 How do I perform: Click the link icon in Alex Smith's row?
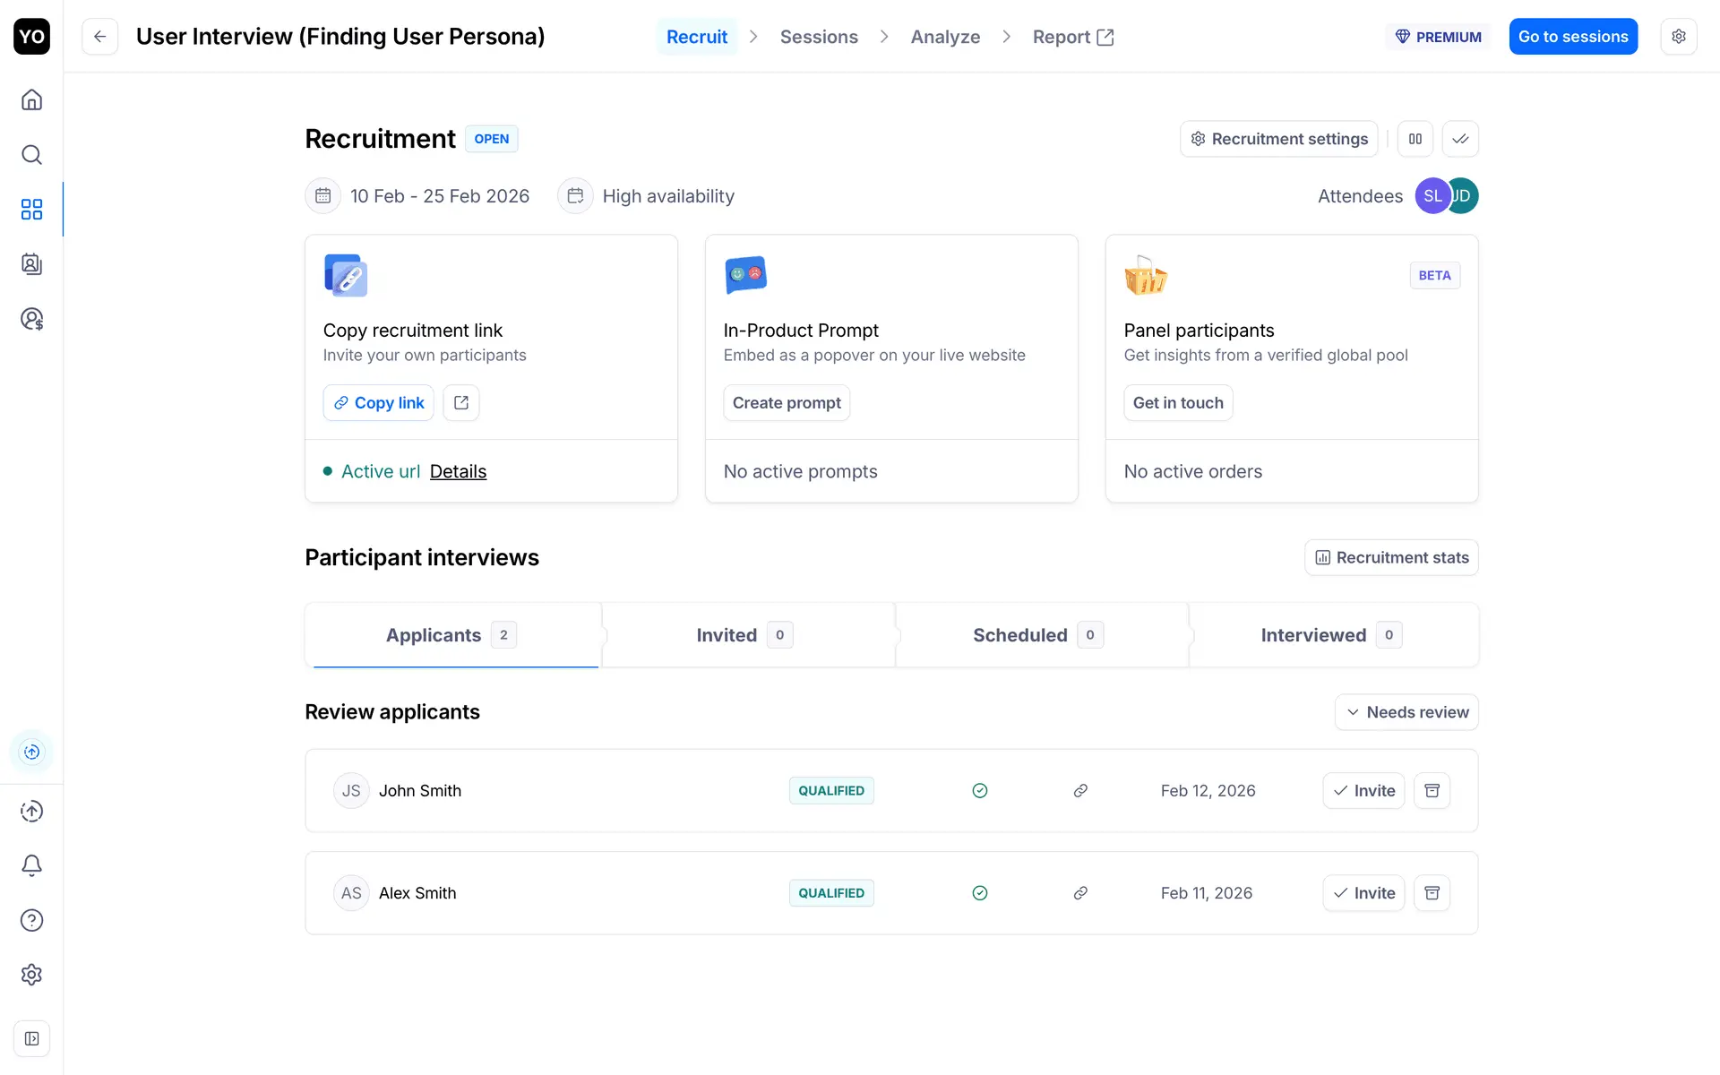(x=1080, y=893)
